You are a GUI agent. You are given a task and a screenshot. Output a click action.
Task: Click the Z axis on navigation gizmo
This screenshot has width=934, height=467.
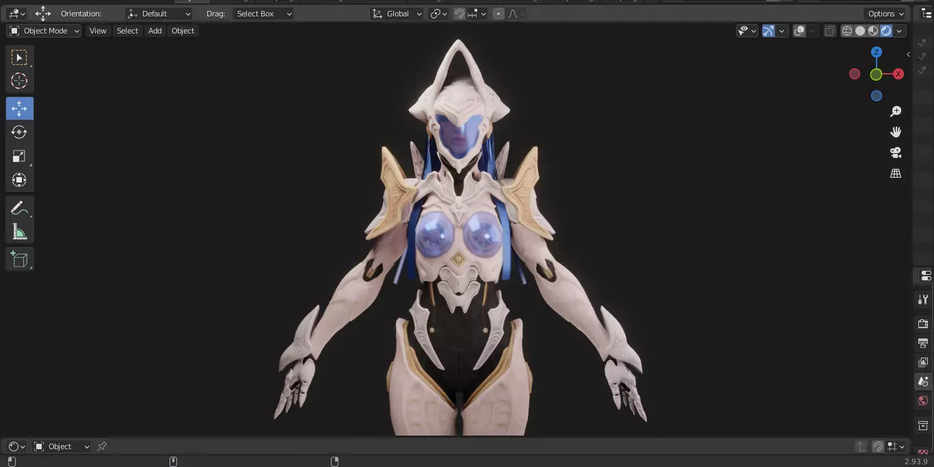pos(877,52)
